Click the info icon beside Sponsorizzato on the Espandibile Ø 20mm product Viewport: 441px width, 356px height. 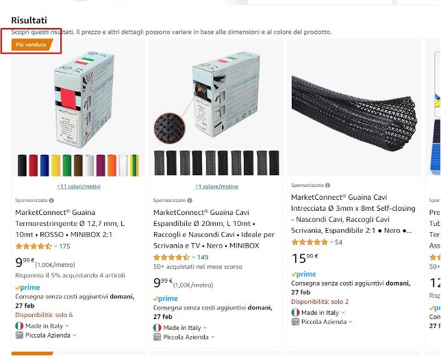pyautogui.click(x=190, y=201)
